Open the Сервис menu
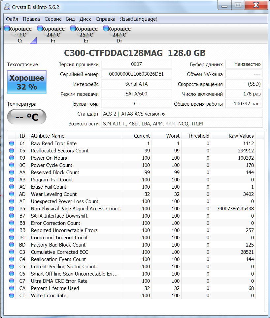The height and width of the screenshot is (318, 270). pos(53,19)
